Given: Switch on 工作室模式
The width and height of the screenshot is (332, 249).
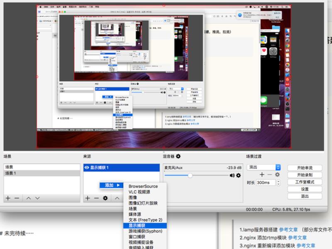Looking at the screenshot, I should tap(305, 182).
